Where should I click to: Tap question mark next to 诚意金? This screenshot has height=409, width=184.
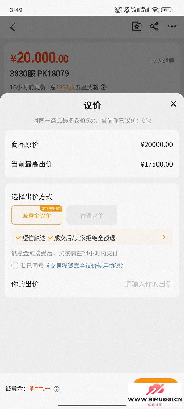tap(56, 389)
